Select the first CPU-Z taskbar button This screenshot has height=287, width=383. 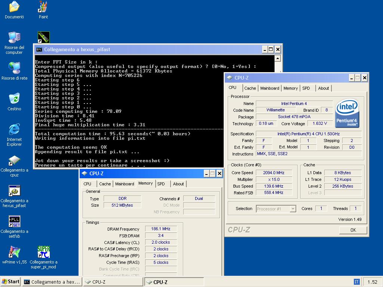click(x=113, y=282)
